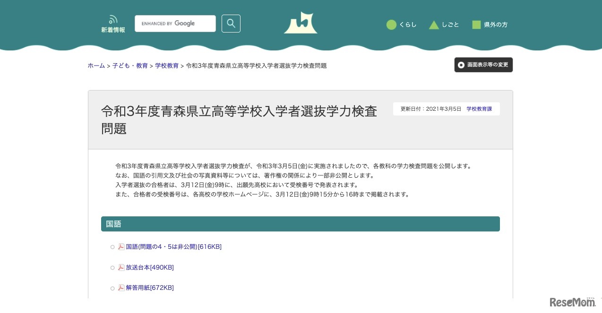Click the eye icon on 画面表示等の変更 button

pyautogui.click(x=461, y=65)
